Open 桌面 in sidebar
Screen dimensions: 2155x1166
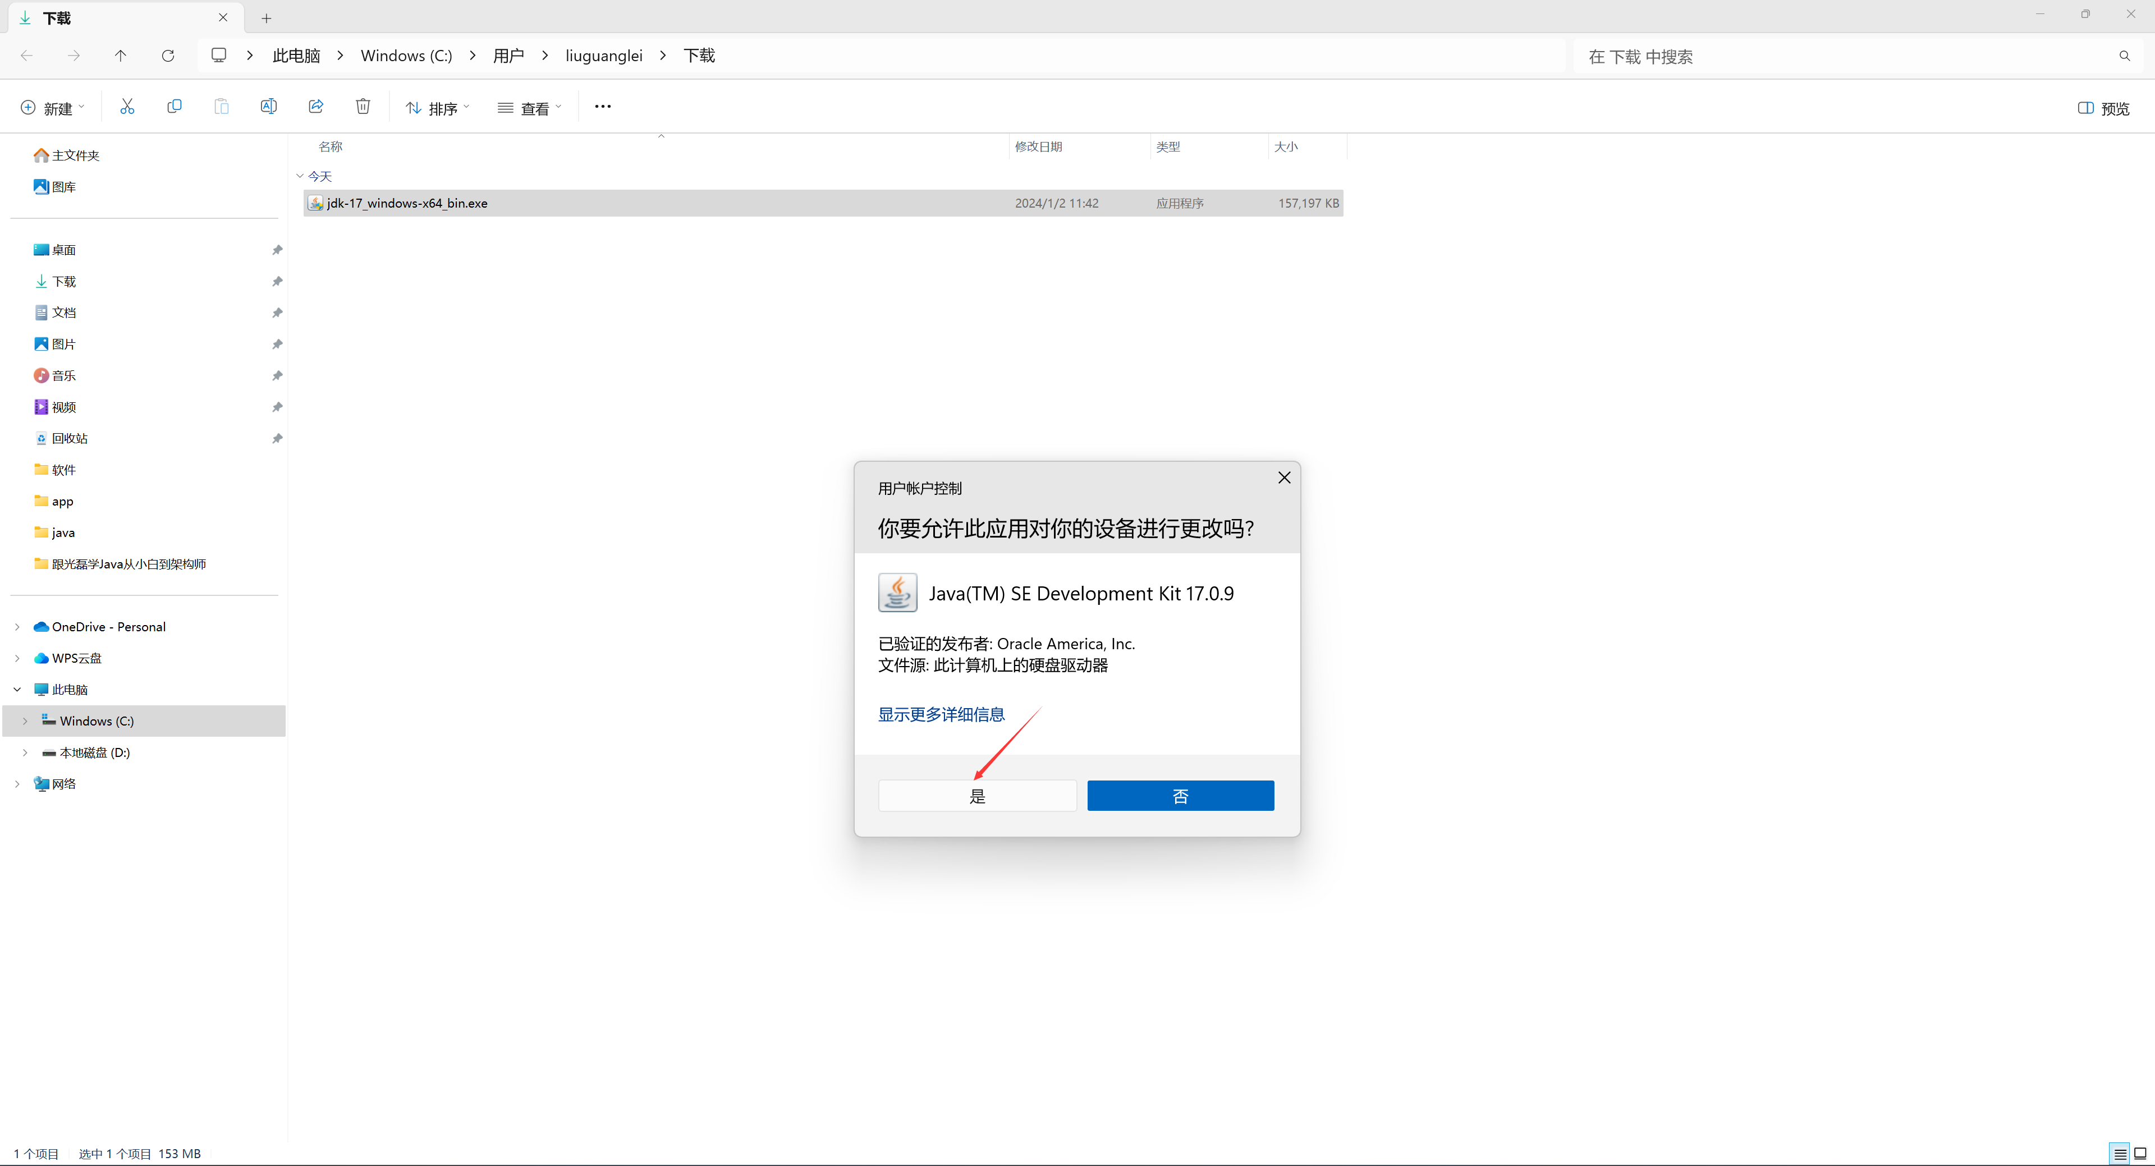point(55,250)
